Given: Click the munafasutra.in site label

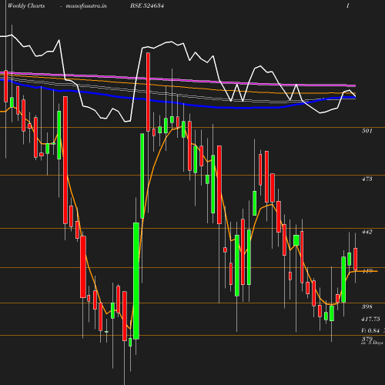Looking at the screenshot, I should (86, 5).
